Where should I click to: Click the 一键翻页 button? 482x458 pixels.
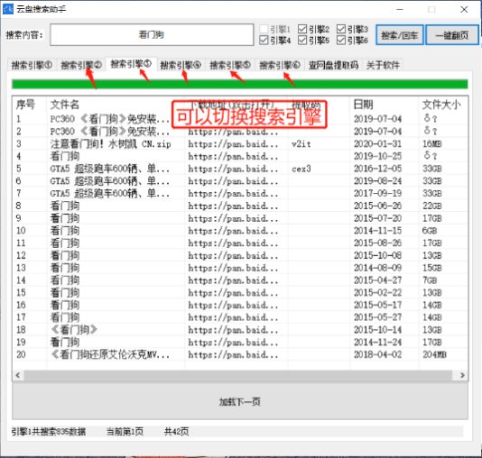452,35
